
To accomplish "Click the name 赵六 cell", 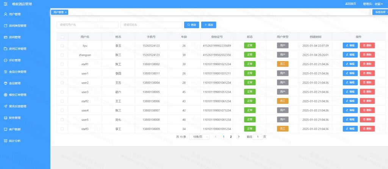I will click(118, 92).
